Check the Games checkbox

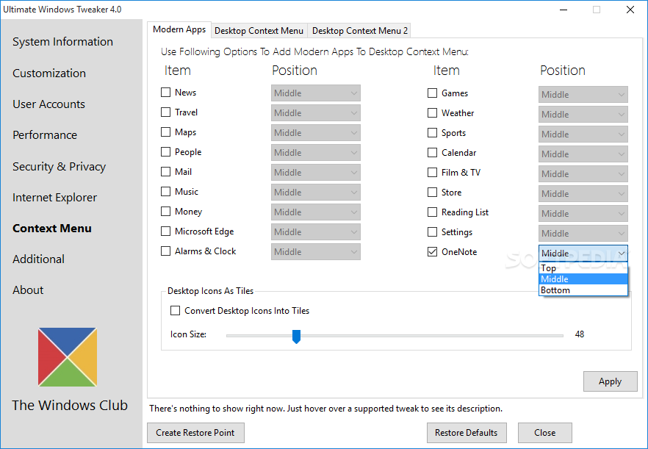[432, 93]
